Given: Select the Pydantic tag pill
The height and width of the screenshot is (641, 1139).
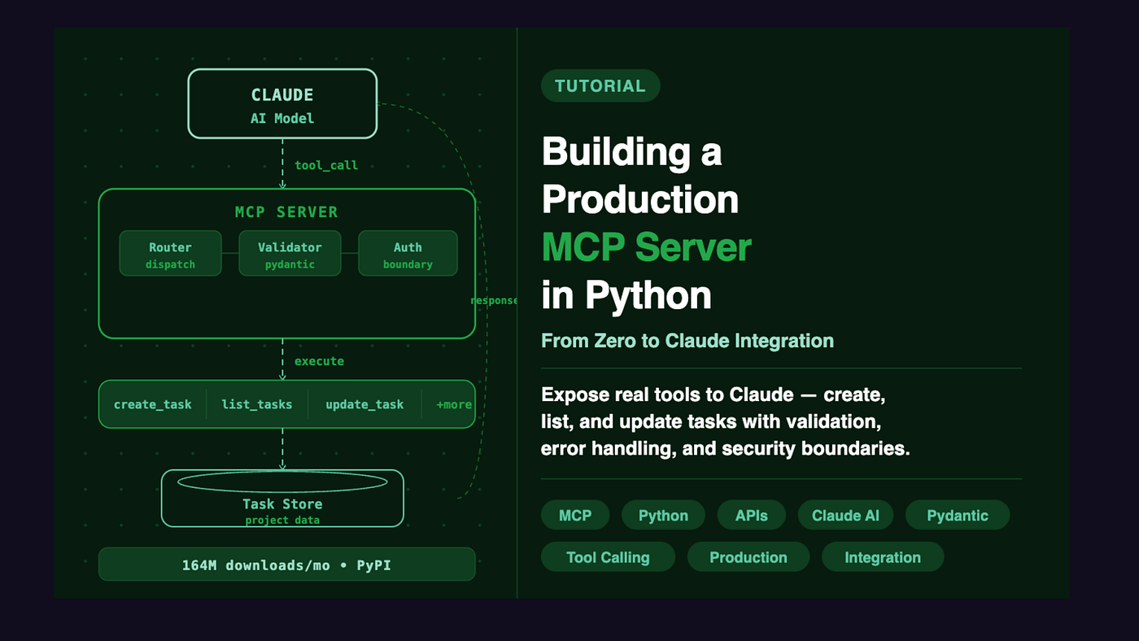Looking at the screenshot, I should coord(958,515).
